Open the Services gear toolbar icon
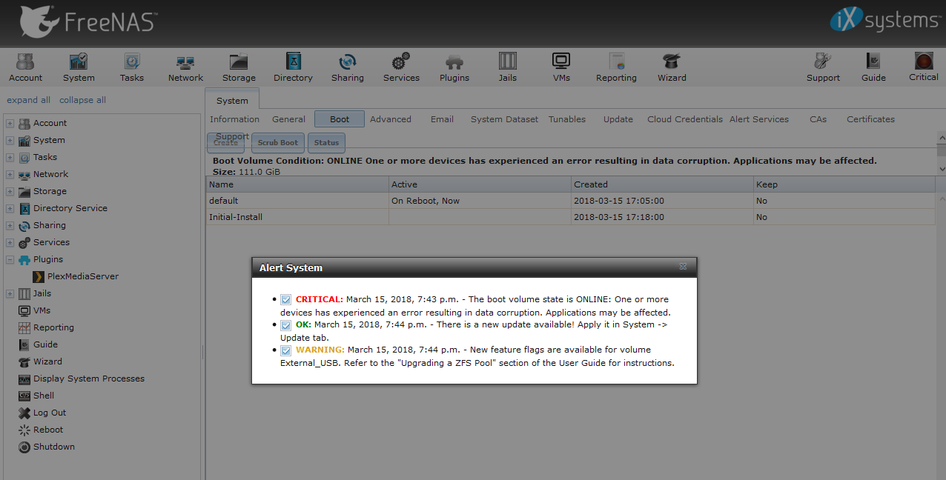 pos(401,67)
